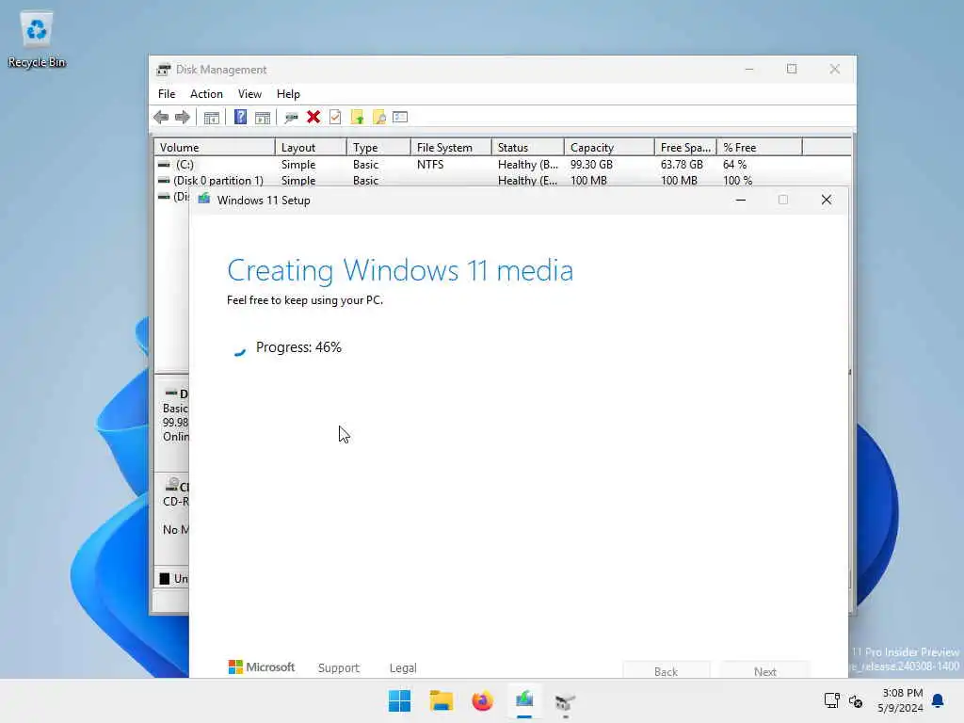The height and width of the screenshot is (723, 964).
Task: Minimize the Windows 11 Setup window
Action: coord(741,200)
